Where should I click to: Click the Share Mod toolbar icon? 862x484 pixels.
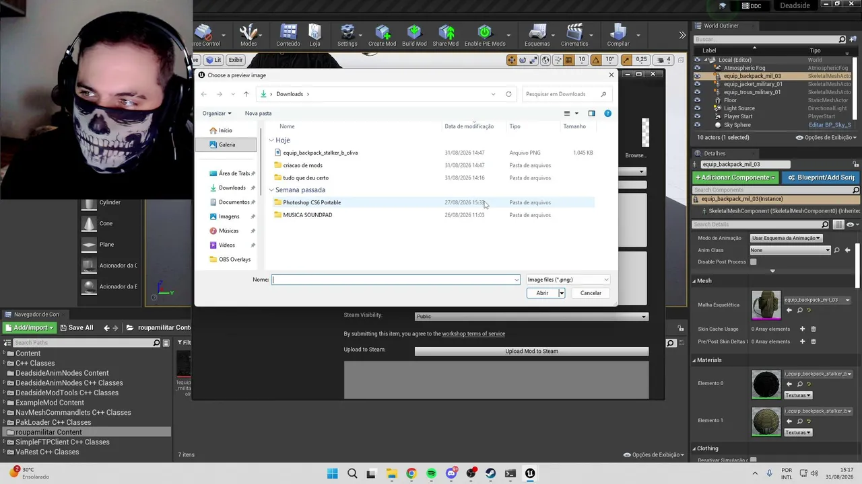(x=446, y=35)
